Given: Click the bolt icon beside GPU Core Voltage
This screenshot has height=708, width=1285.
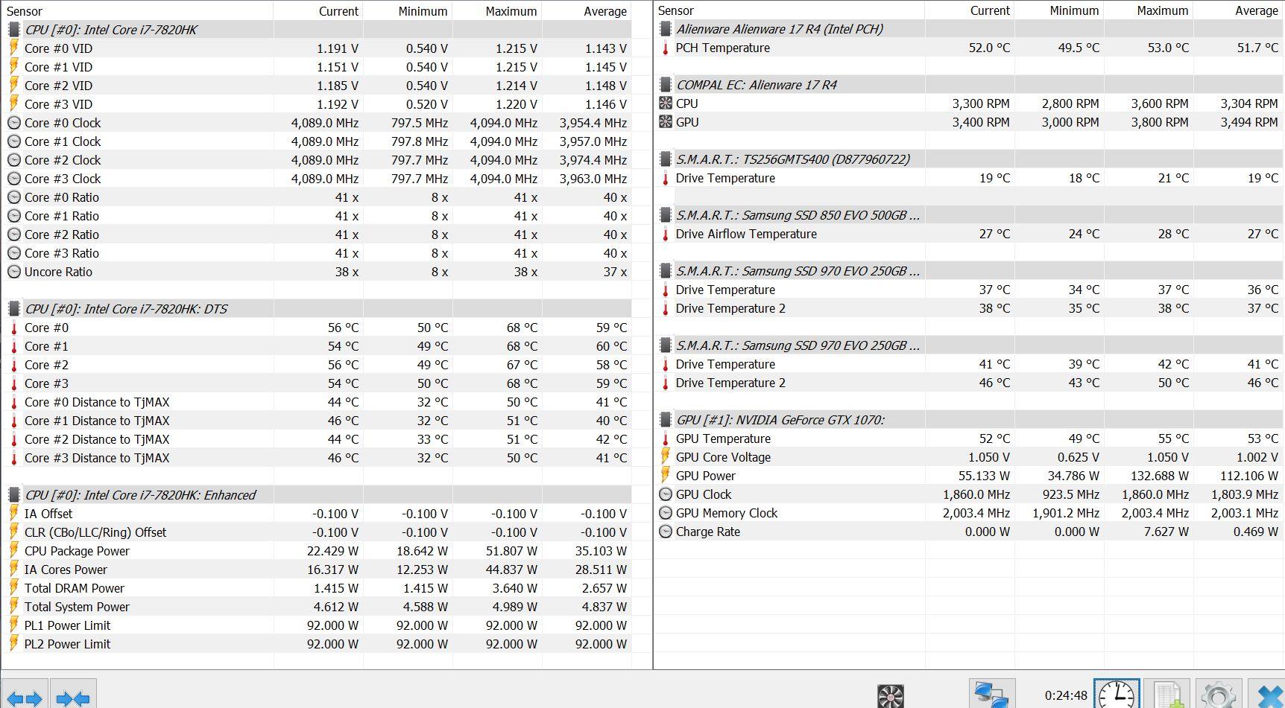Looking at the screenshot, I should click(x=666, y=457).
